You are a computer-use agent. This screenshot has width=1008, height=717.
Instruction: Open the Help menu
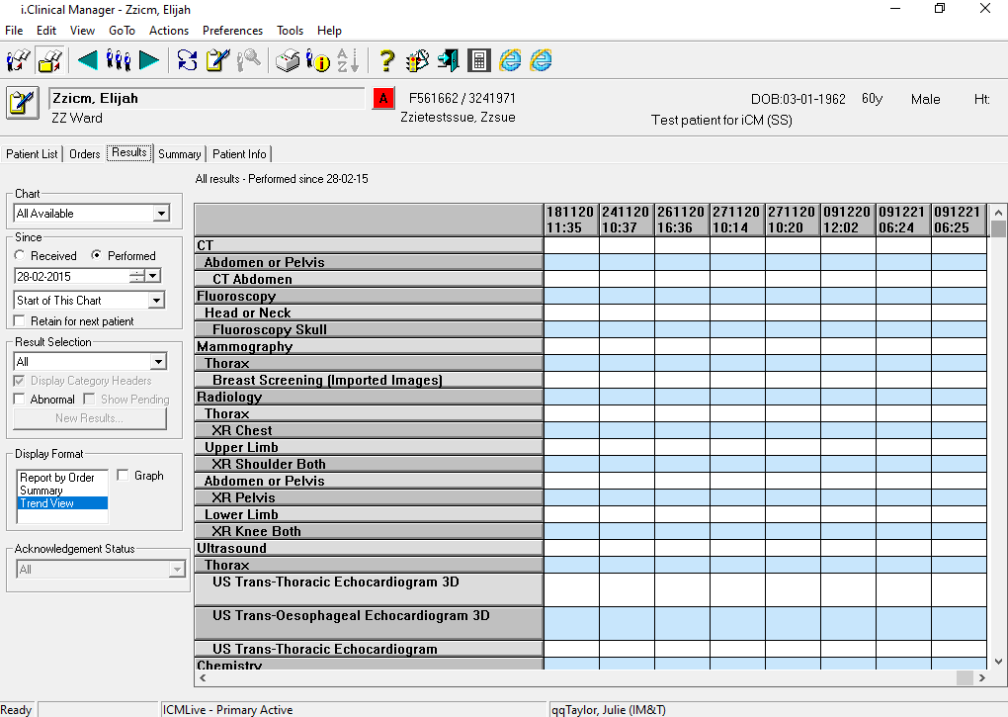[x=329, y=31]
